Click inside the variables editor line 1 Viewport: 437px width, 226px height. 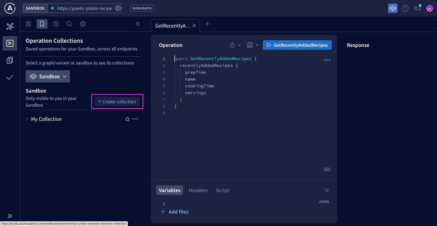coord(245,204)
